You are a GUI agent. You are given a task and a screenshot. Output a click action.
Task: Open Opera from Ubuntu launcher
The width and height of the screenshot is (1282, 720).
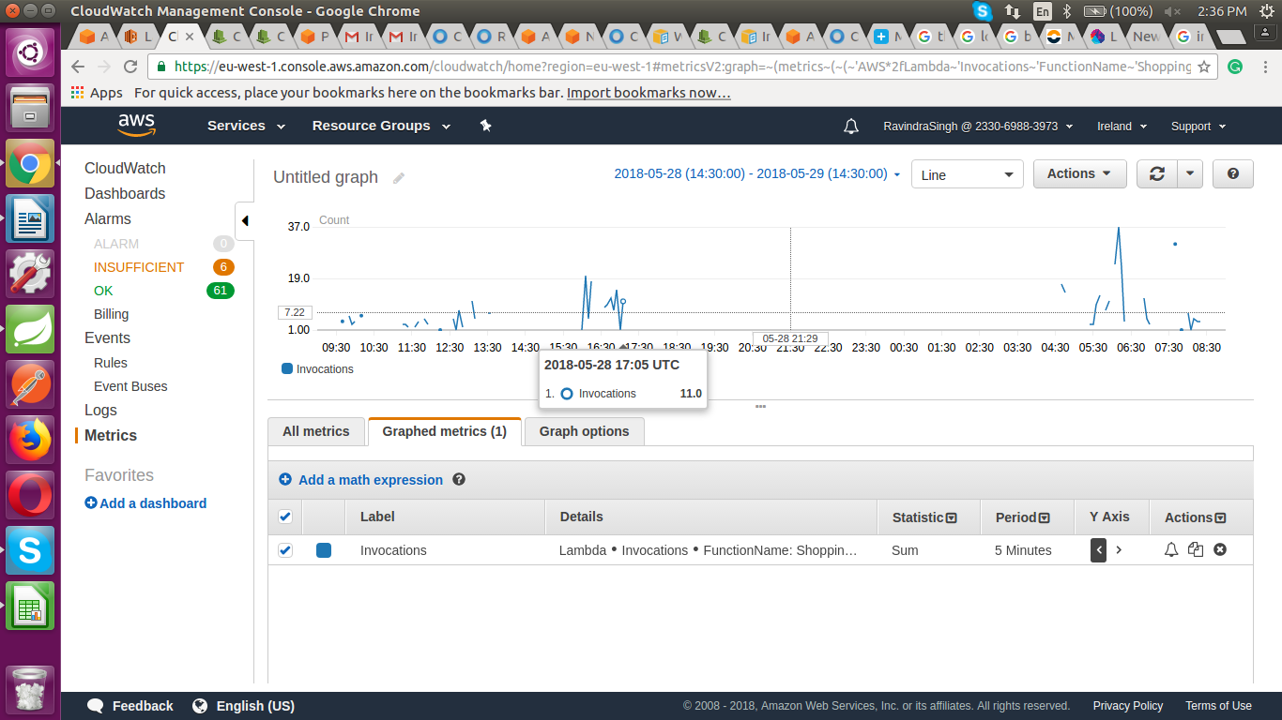click(31, 494)
